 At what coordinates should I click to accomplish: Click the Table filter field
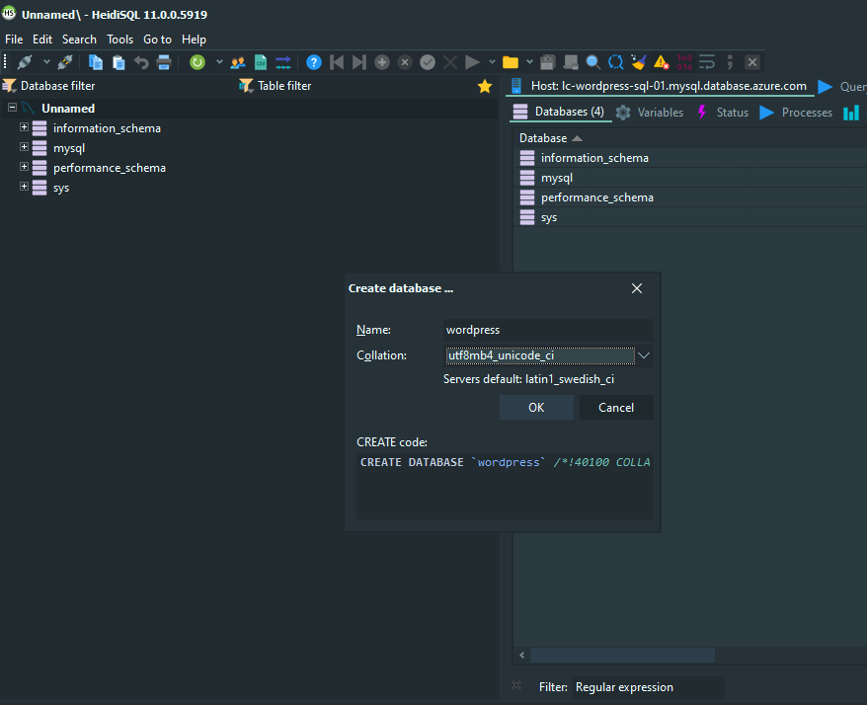tap(356, 86)
